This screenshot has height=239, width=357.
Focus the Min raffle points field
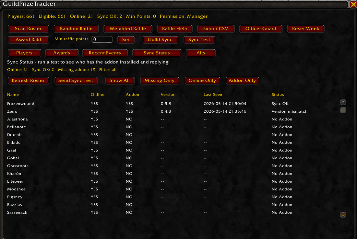click(x=102, y=39)
